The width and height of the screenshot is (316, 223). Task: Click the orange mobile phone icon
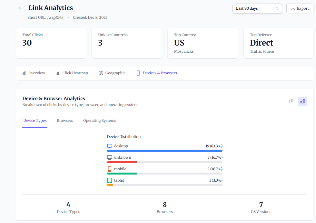point(110,169)
